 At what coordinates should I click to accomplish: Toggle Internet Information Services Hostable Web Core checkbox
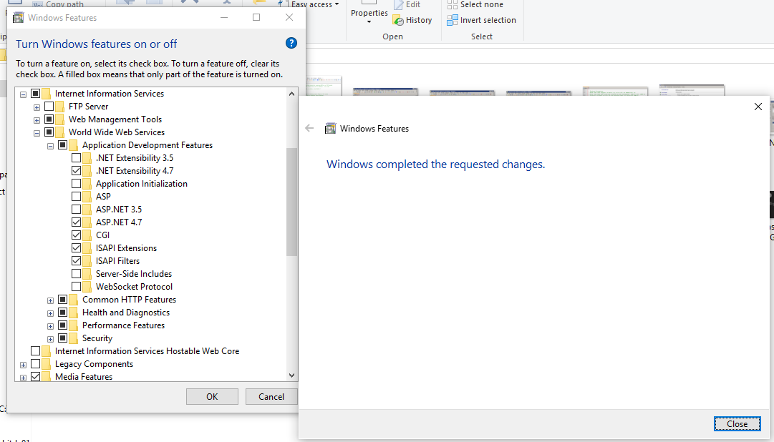tap(35, 350)
